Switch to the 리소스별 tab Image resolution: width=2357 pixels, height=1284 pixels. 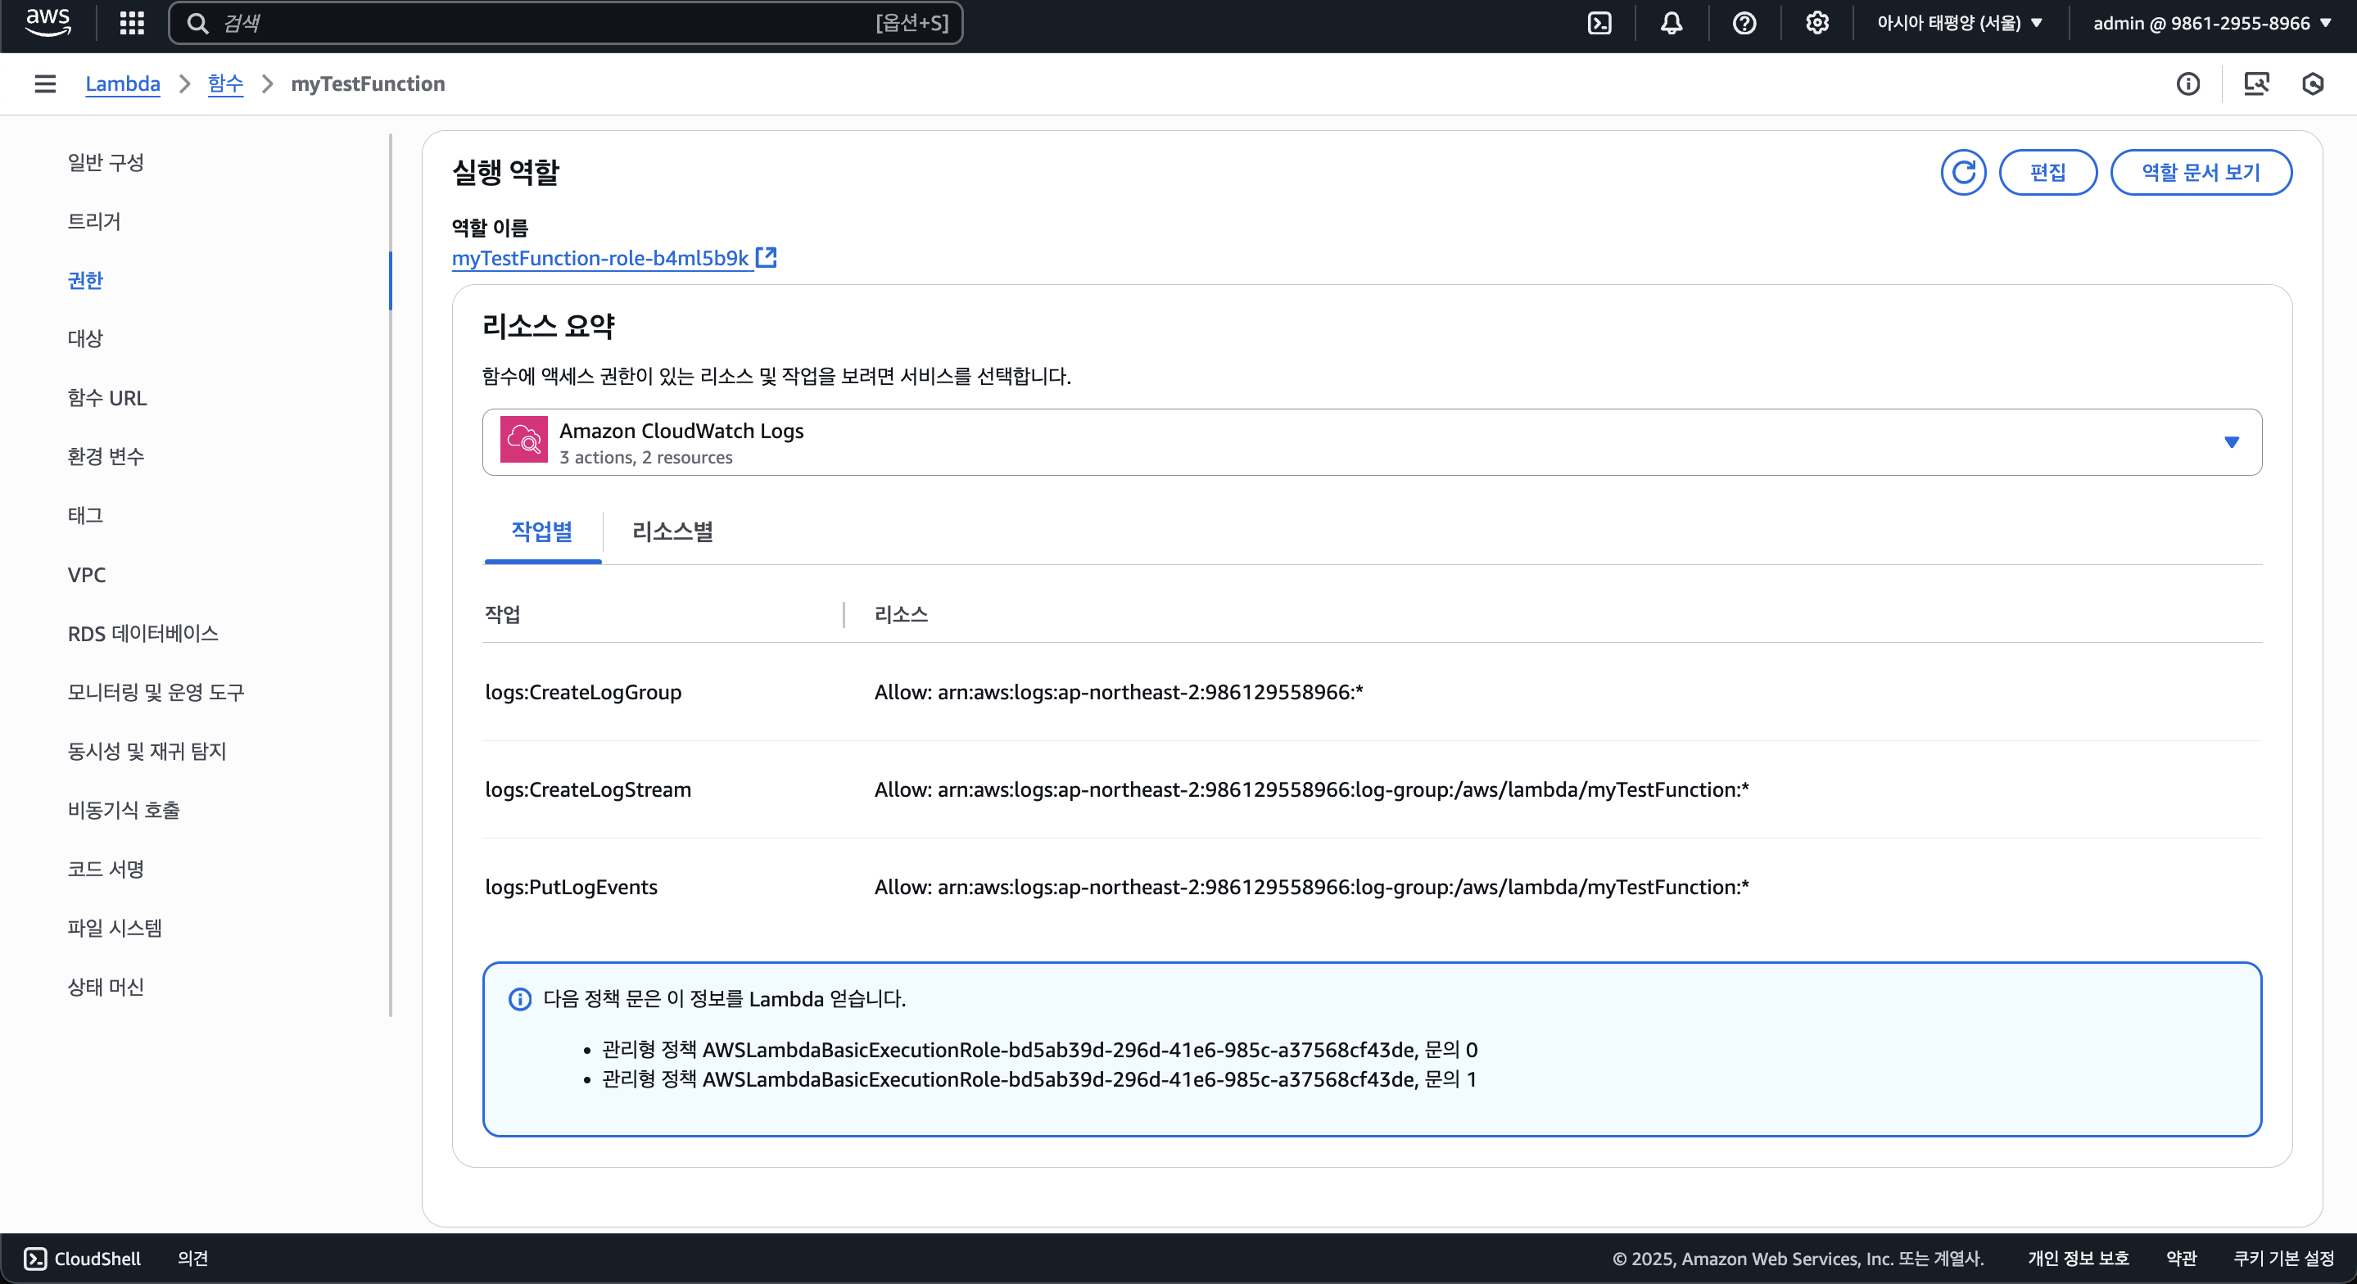point(672,531)
